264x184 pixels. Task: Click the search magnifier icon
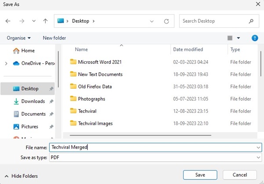251,21
